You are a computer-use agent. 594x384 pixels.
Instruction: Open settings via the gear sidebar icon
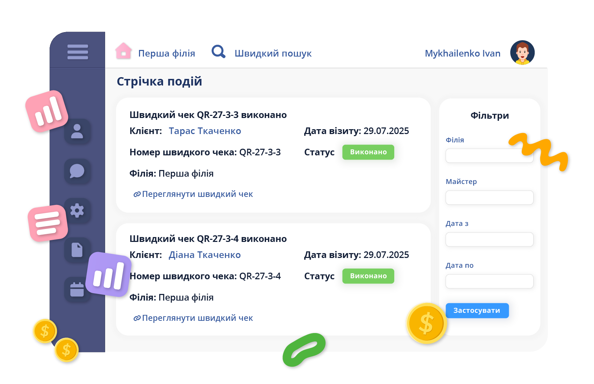pyautogui.click(x=77, y=211)
